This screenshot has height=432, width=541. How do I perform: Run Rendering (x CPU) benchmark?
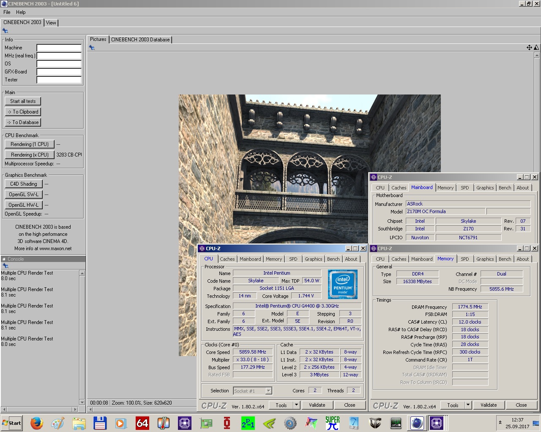30,155
